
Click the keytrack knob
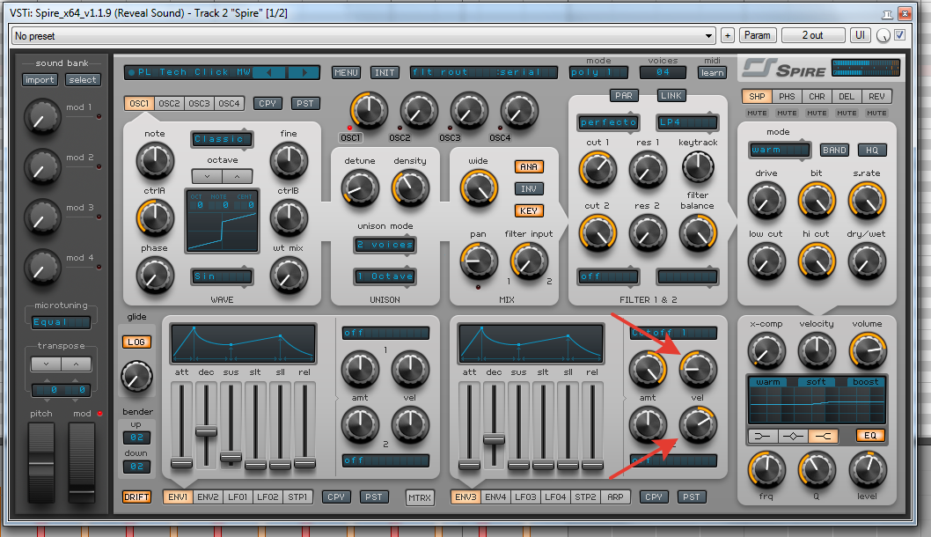click(698, 166)
